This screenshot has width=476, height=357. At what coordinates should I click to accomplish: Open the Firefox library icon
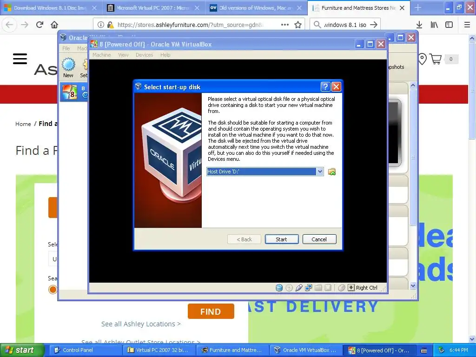pyautogui.click(x=434, y=25)
